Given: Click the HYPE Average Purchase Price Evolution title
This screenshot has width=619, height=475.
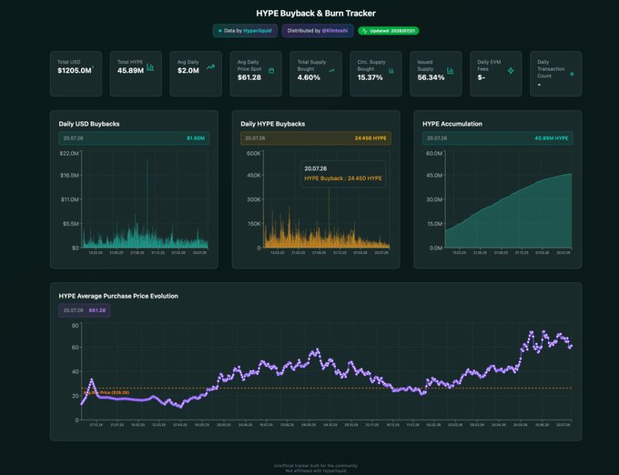Looking at the screenshot, I should (118, 296).
